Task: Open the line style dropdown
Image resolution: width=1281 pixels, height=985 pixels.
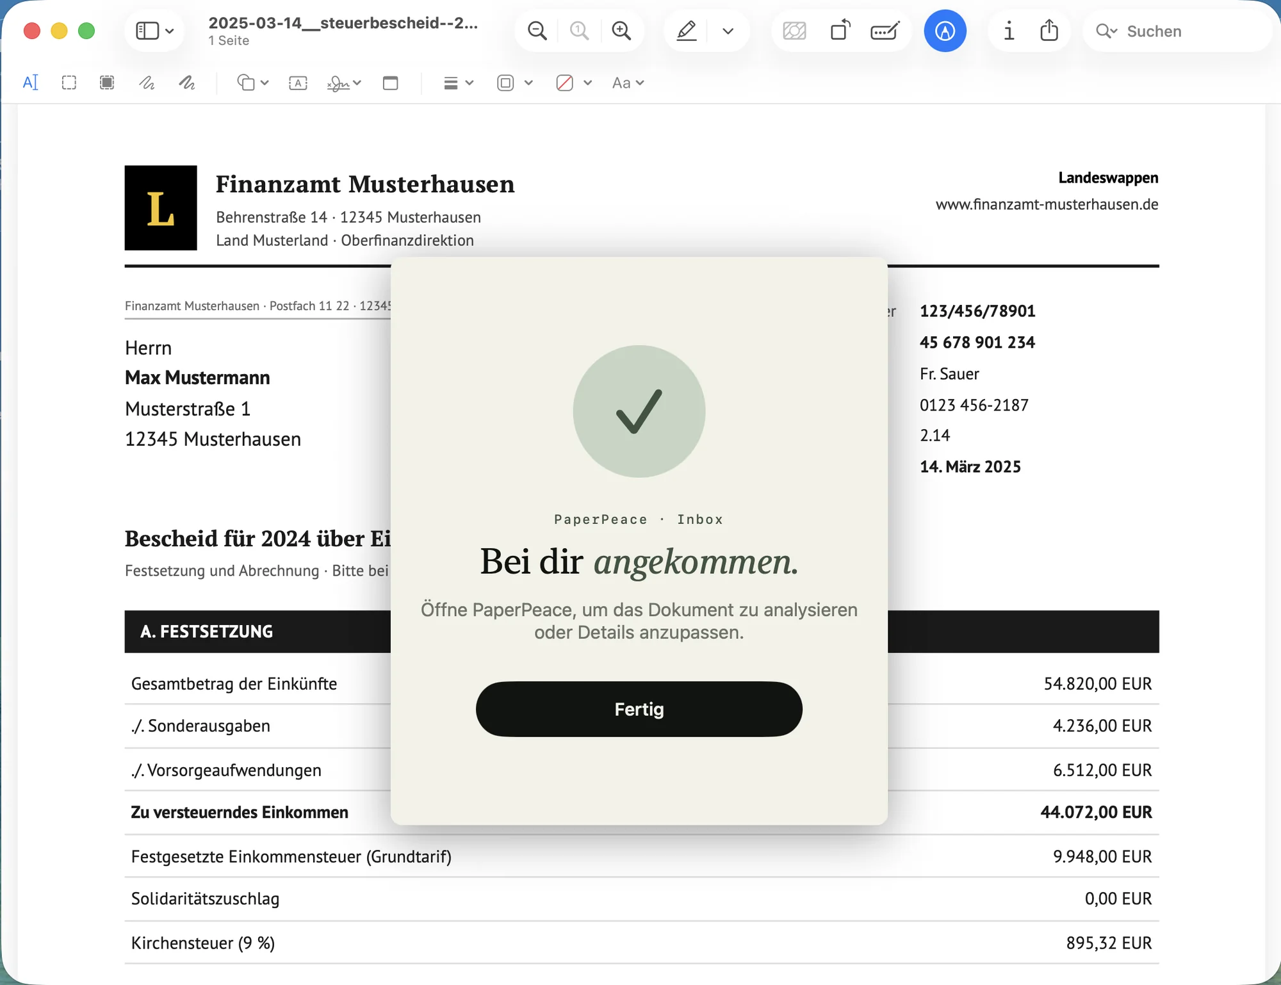Action: click(459, 83)
